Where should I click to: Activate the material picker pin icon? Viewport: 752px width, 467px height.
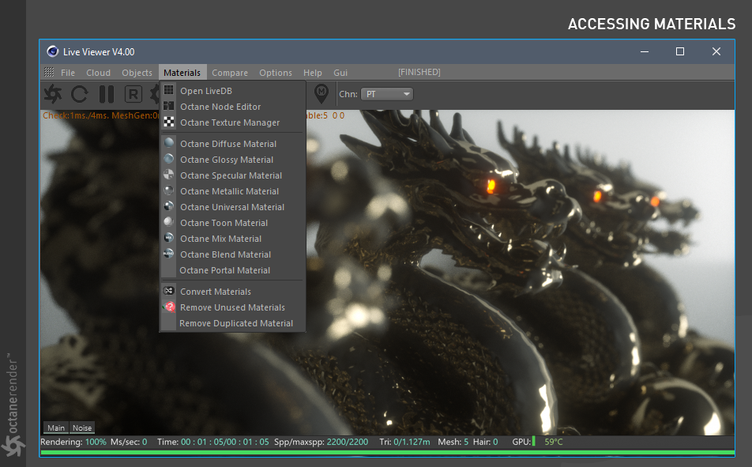pos(321,93)
